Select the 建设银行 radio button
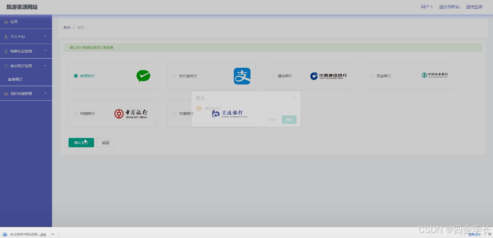The width and height of the screenshot is (493, 238). point(273,76)
